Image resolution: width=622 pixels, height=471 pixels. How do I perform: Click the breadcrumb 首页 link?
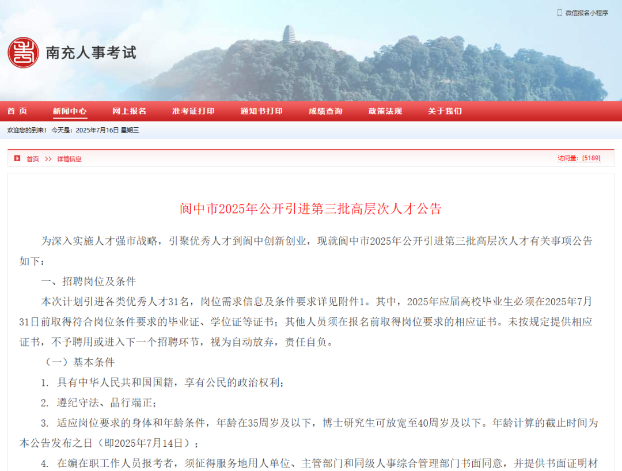pyautogui.click(x=33, y=159)
